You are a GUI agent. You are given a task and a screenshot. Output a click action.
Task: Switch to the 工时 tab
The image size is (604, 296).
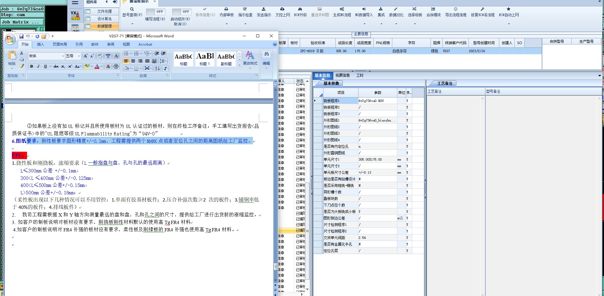click(x=360, y=75)
